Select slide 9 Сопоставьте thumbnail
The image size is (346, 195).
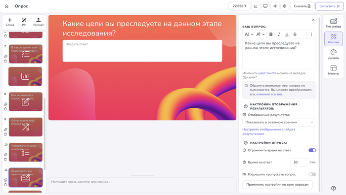(x=26, y=127)
